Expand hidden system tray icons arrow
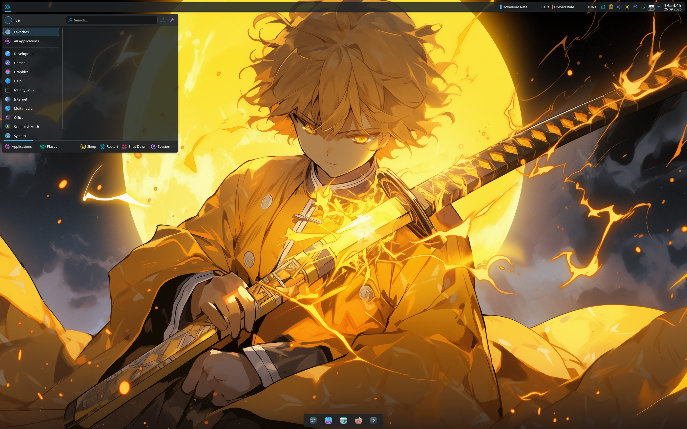 coord(659,7)
